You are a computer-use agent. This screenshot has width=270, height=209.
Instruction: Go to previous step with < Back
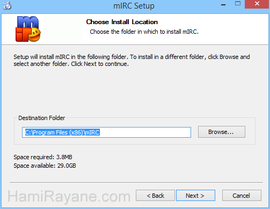(155, 196)
